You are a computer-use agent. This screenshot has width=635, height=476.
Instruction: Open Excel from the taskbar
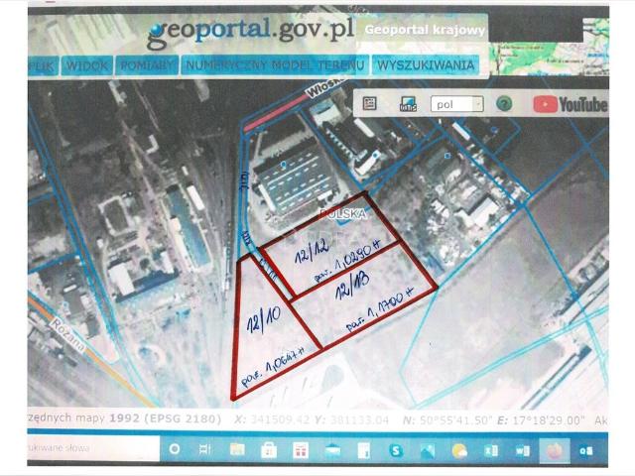pyautogui.click(x=491, y=450)
